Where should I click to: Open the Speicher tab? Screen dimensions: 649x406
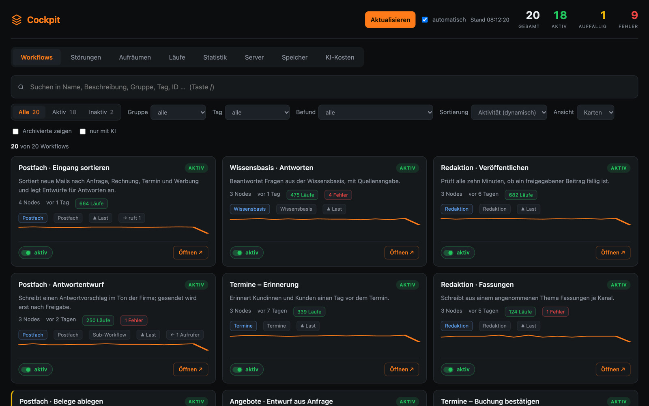coord(295,57)
